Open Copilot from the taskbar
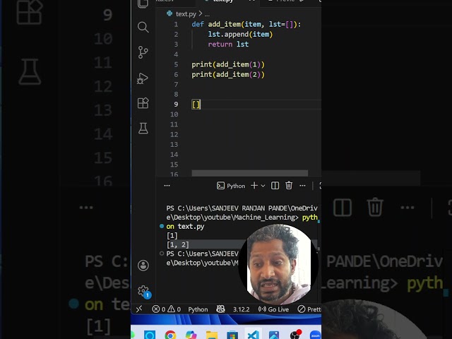Image resolution: width=452 pixels, height=339 pixels. click(191, 335)
